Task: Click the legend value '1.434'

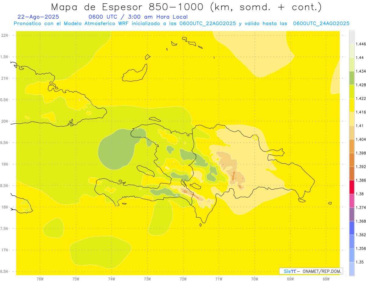Action: coord(361,71)
